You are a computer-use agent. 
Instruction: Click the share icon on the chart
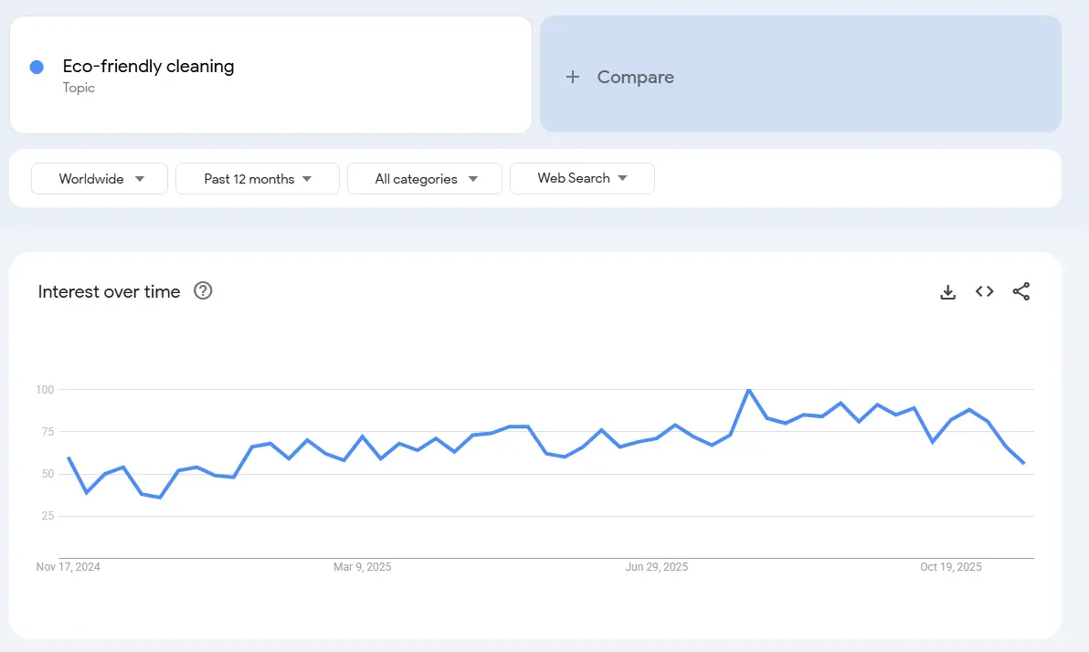point(1020,292)
